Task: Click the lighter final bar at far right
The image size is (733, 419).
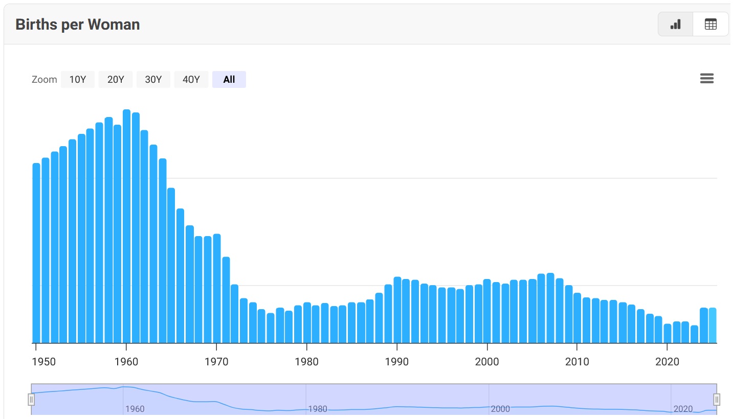Action: coord(713,325)
